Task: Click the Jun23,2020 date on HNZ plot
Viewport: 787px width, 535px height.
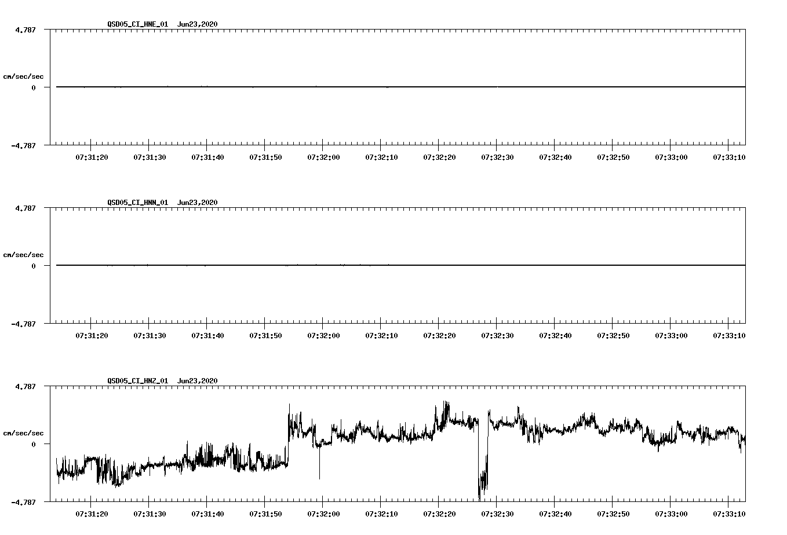Action: point(198,381)
